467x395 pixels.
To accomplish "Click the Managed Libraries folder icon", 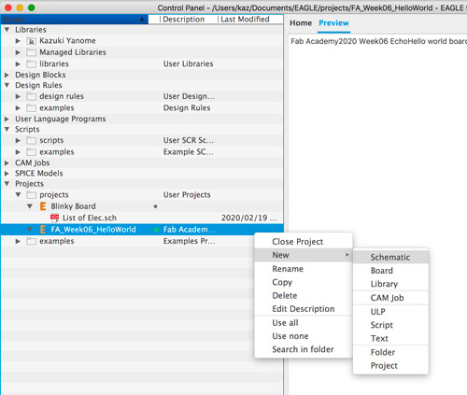I will (31, 52).
